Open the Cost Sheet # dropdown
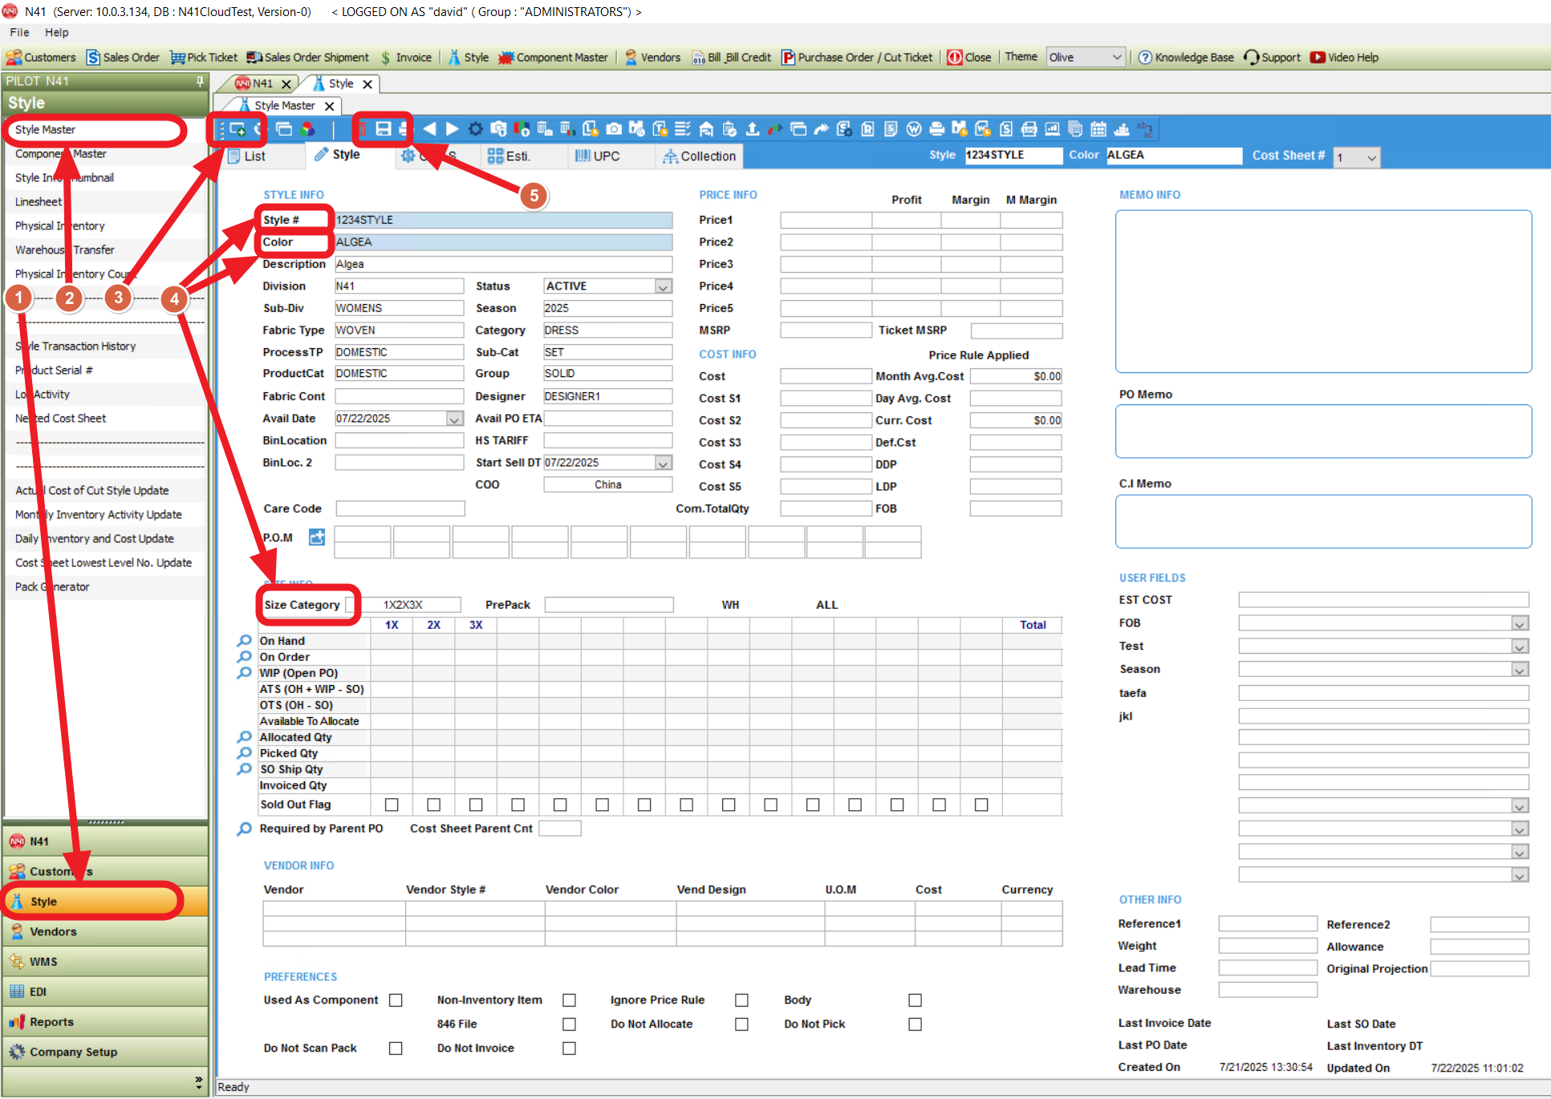The width and height of the screenshot is (1551, 1099). click(x=1371, y=157)
